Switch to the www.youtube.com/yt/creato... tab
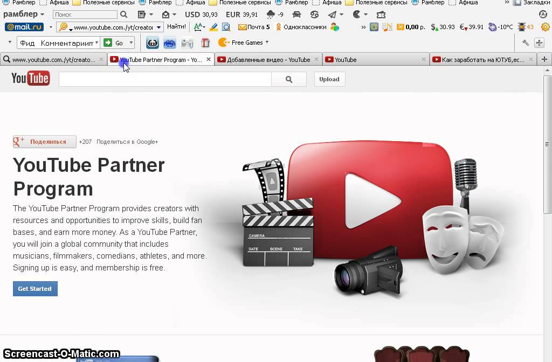Screen dimensions: 552x362 [53, 59]
